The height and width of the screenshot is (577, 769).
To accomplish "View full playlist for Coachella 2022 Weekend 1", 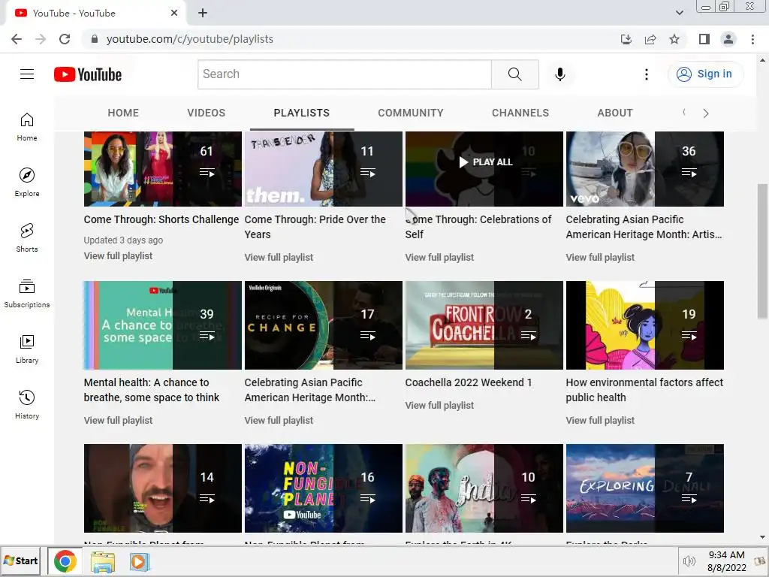I will [439, 405].
